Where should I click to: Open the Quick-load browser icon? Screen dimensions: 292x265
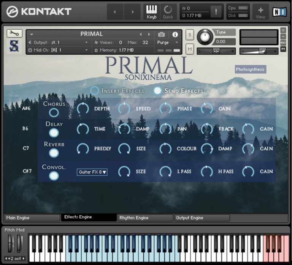point(168,12)
